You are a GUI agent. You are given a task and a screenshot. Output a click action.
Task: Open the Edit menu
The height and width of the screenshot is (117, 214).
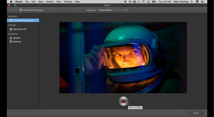tap(33, 2)
